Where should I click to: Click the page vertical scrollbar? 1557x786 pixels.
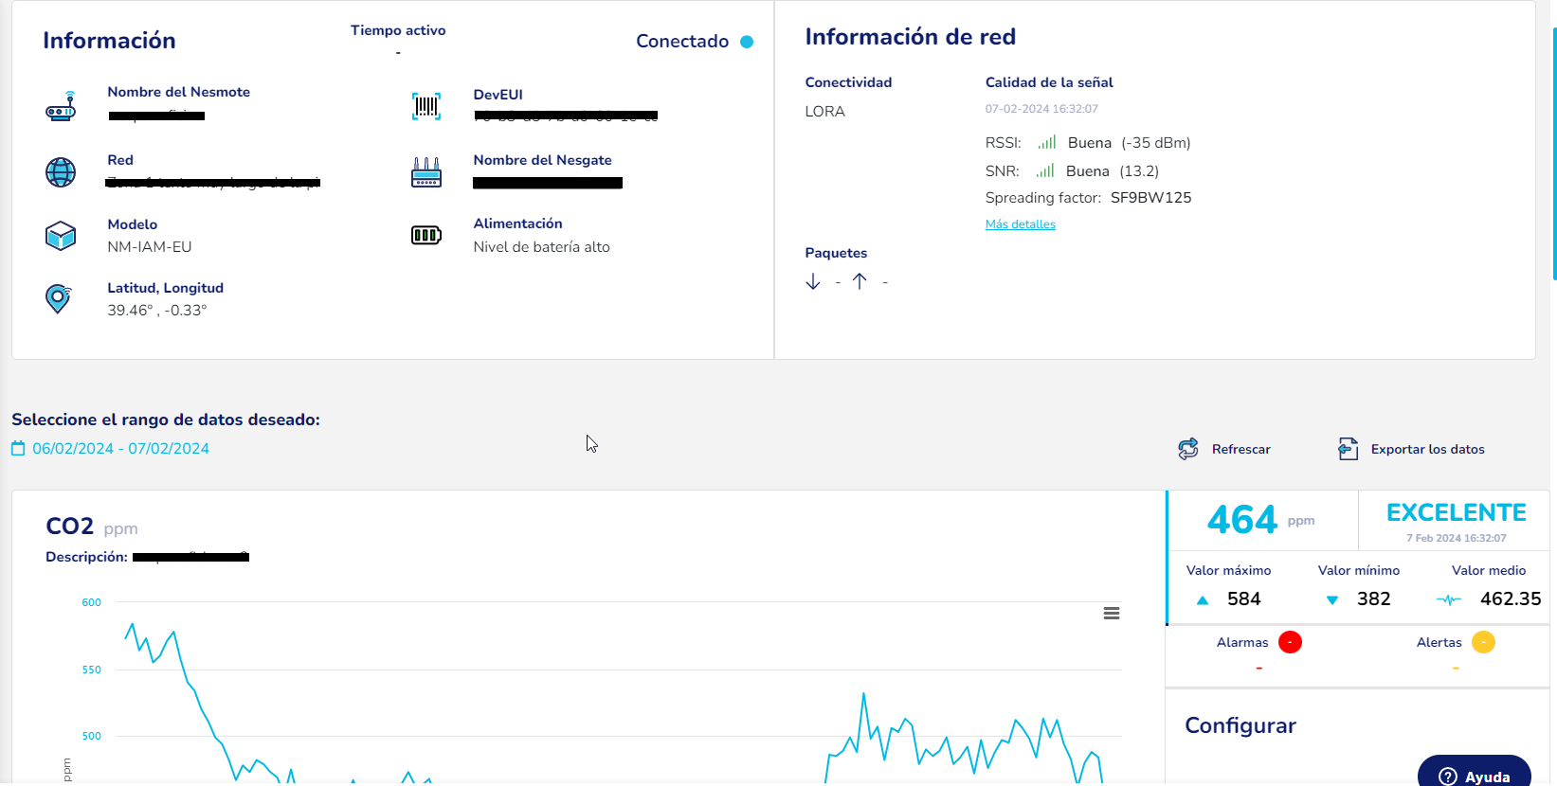pyautogui.click(x=1553, y=152)
